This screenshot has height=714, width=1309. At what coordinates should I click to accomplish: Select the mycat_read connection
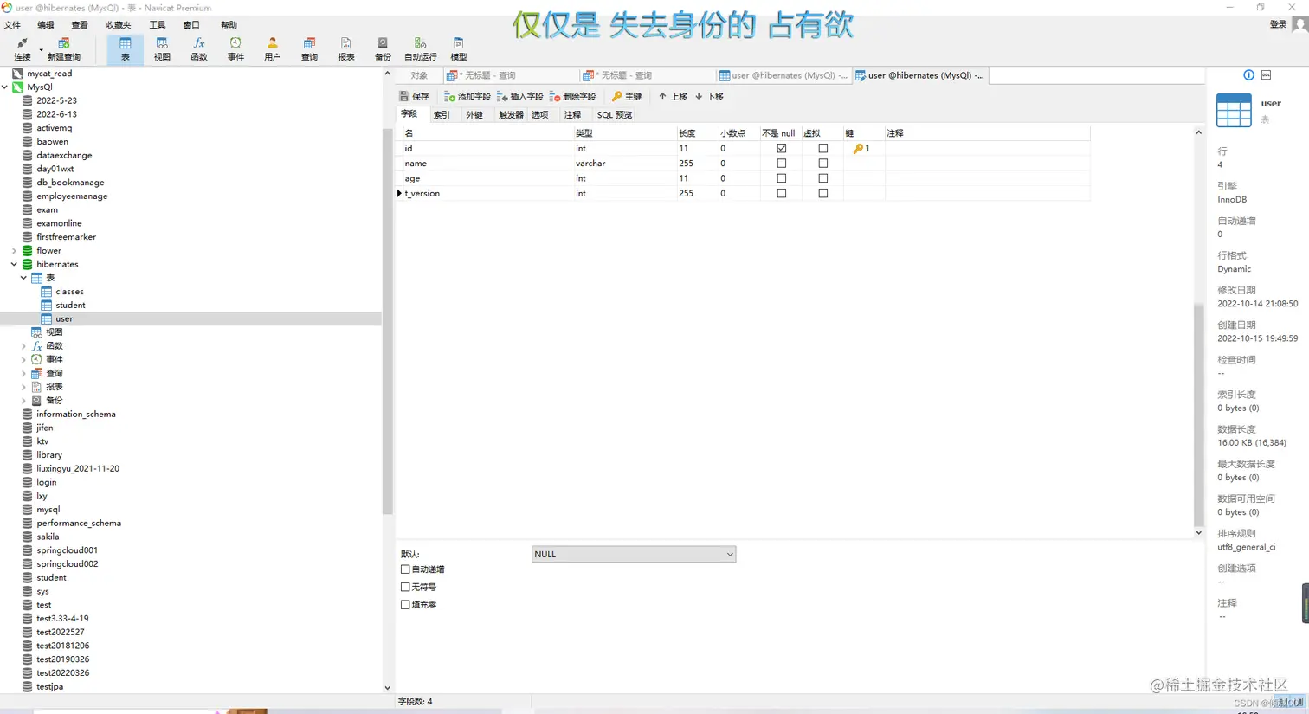point(49,74)
